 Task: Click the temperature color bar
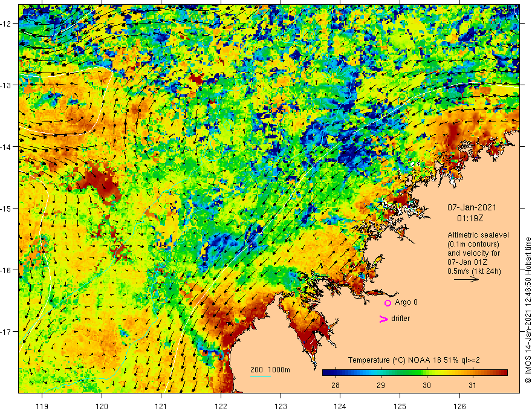(x=415, y=373)
